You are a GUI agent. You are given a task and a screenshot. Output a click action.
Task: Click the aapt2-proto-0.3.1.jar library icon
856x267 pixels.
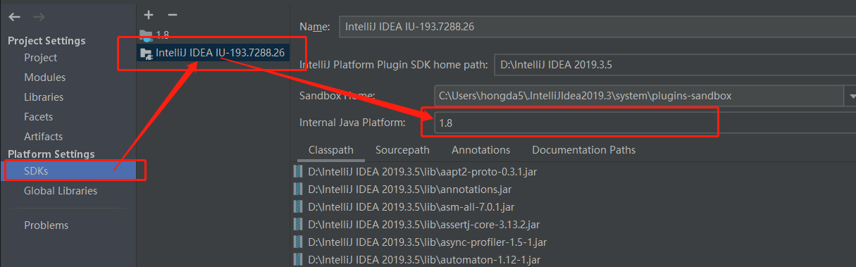[299, 171]
